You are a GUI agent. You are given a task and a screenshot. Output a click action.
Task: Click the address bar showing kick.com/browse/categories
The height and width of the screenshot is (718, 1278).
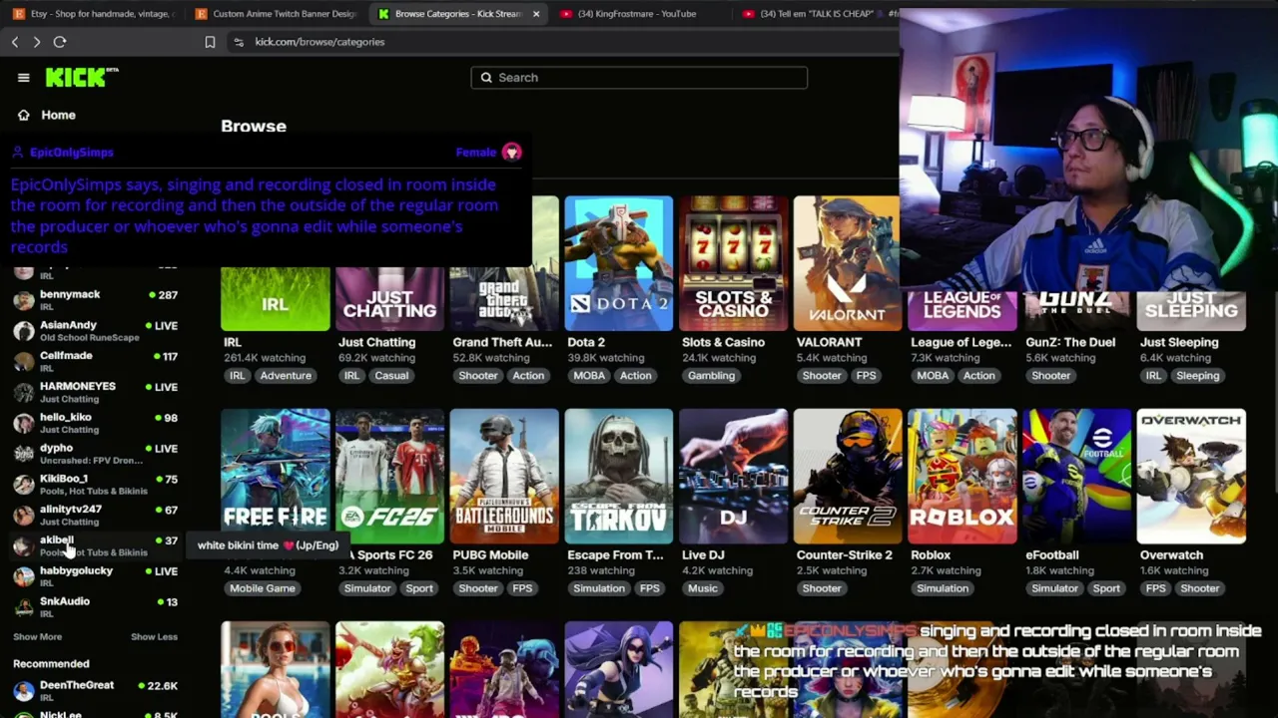(319, 42)
